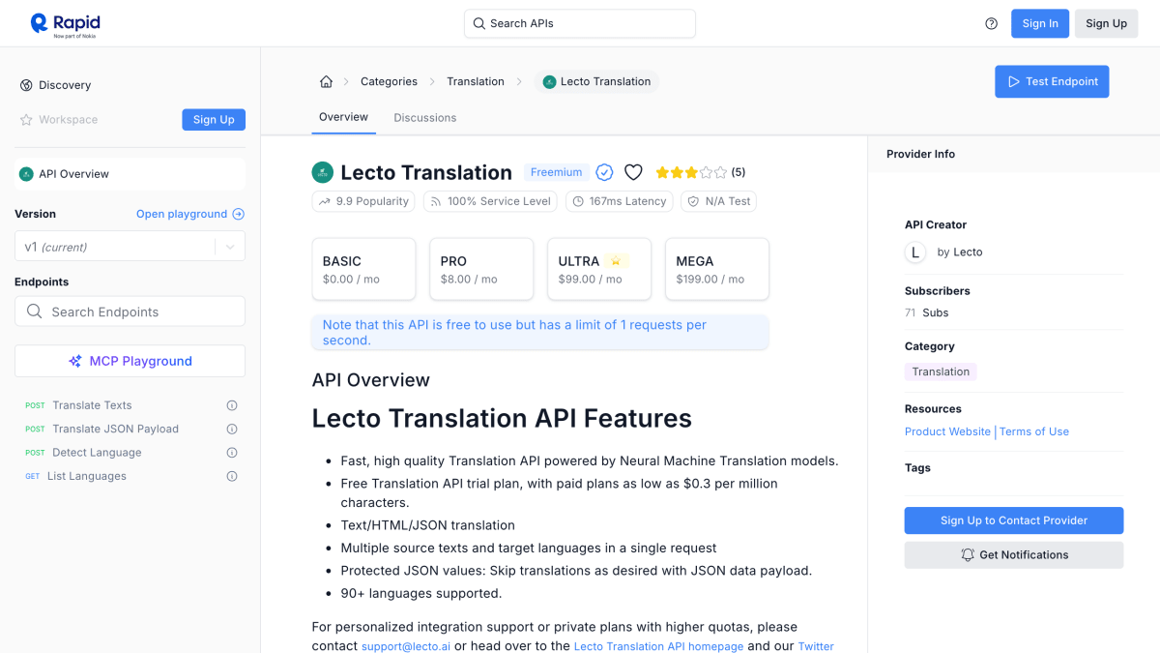Viewport: 1160px width, 653px height.
Task: Click the Search APIs field
Action: pos(580,23)
